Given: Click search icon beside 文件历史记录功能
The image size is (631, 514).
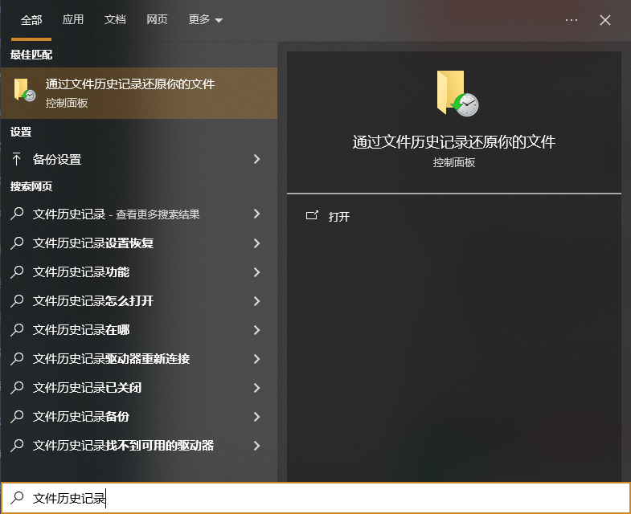Looking at the screenshot, I should pos(17,271).
